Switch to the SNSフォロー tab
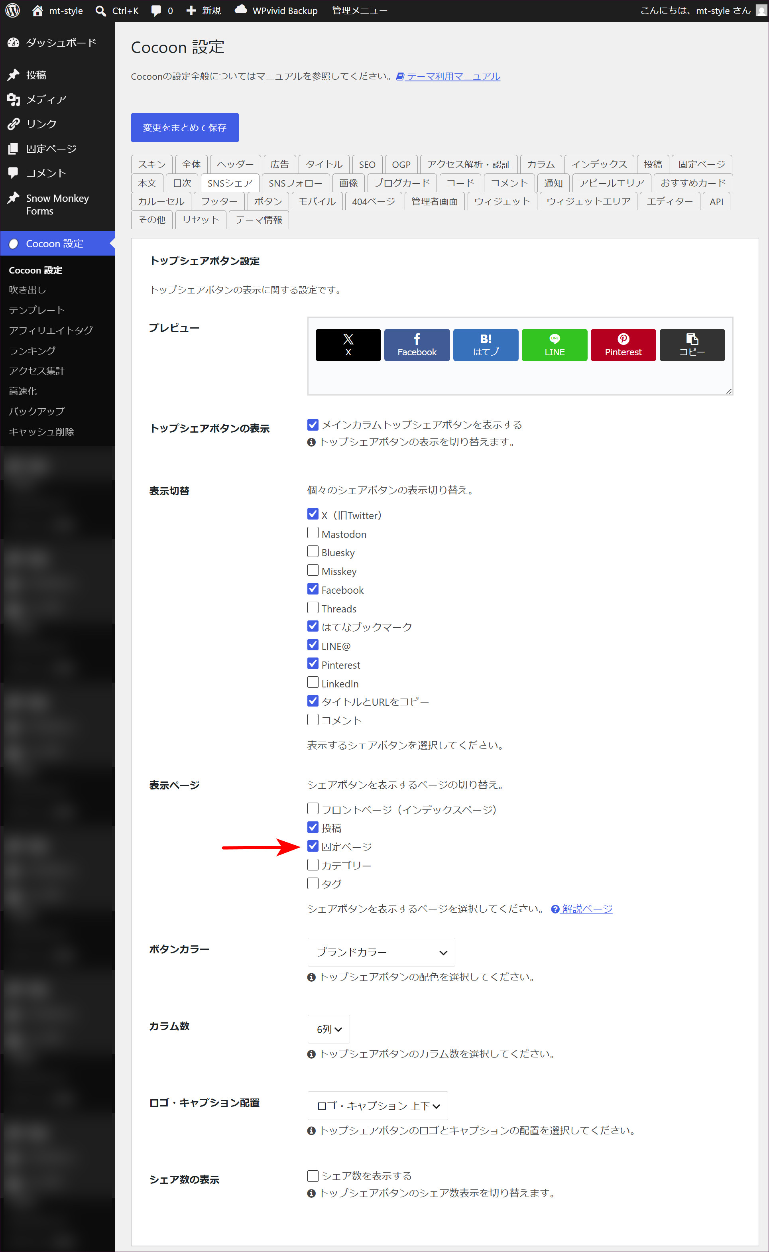 click(295, 183)
